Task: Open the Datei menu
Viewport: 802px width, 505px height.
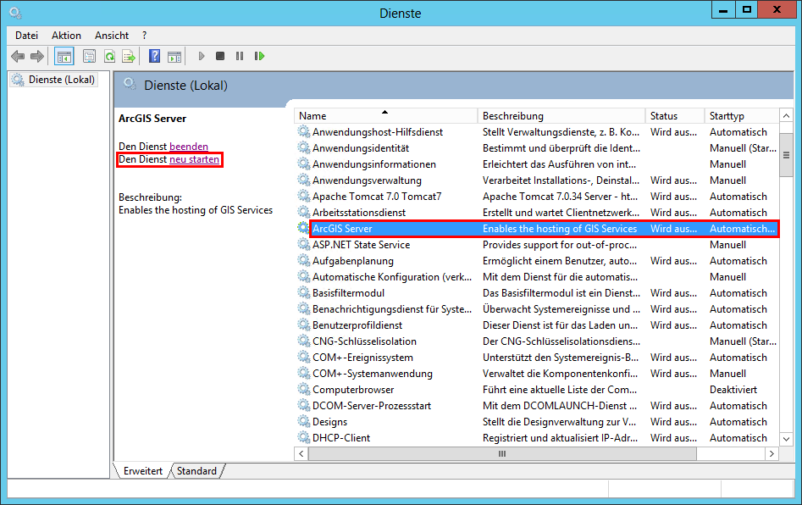Action: click(25, 36)
